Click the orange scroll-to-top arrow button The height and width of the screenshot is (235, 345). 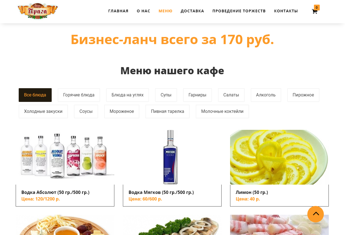point(316,214)
